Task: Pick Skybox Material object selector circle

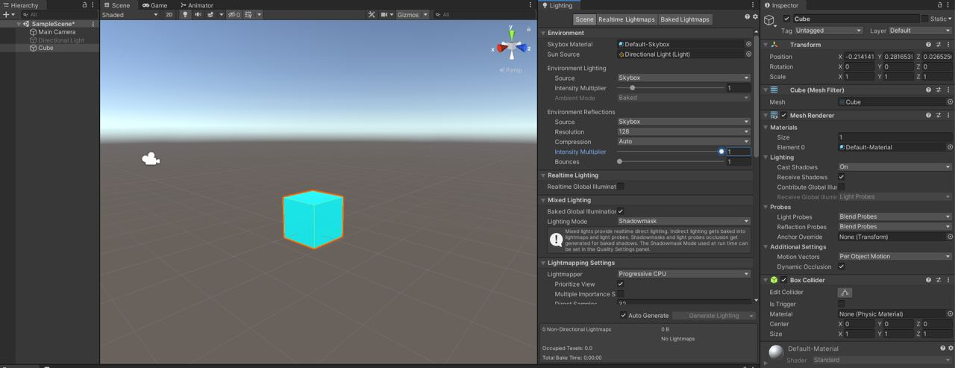Action: [x=748, y=44]
